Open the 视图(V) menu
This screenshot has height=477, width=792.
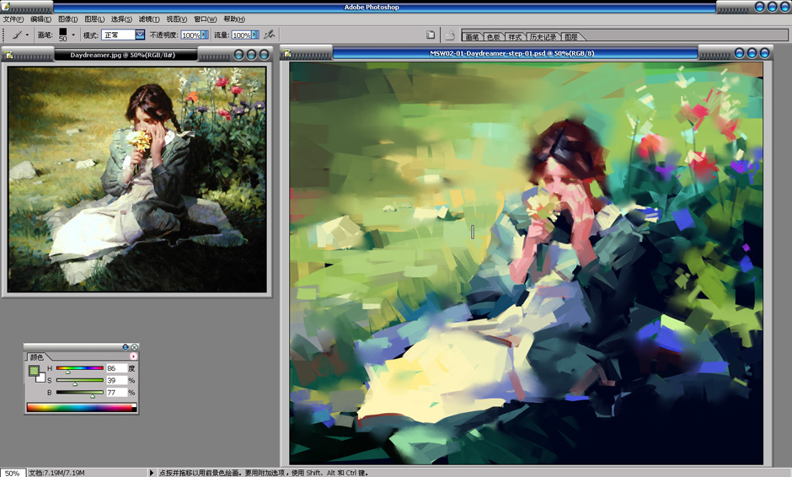[176, 19]
